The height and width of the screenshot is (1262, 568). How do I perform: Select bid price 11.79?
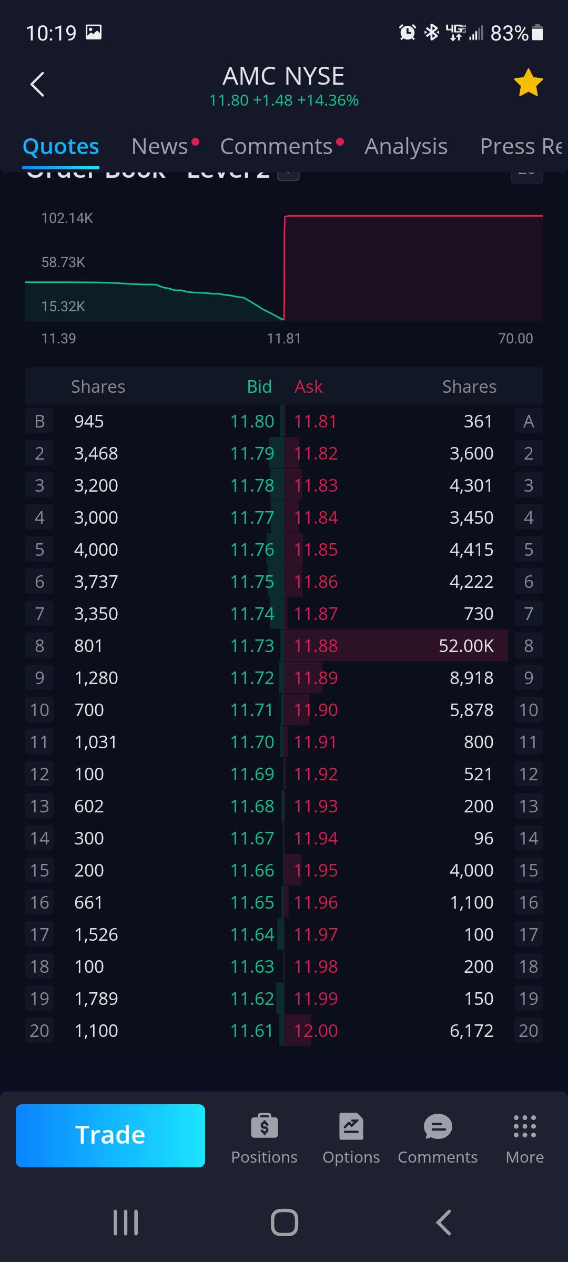point(252,453)
